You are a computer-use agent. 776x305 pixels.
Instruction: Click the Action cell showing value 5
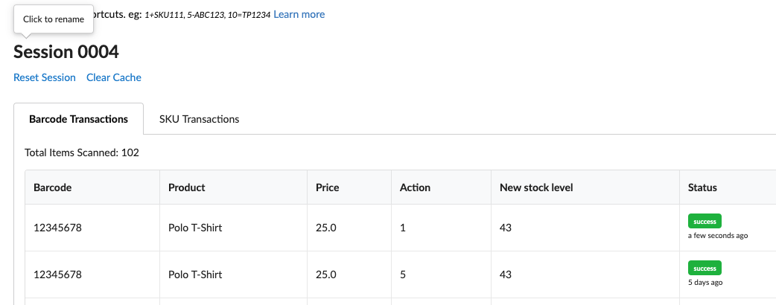pyautogui.click(x=403, y=274)
